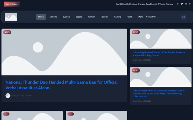
Task: Open the main featured article image
Action: click(64, 52)
